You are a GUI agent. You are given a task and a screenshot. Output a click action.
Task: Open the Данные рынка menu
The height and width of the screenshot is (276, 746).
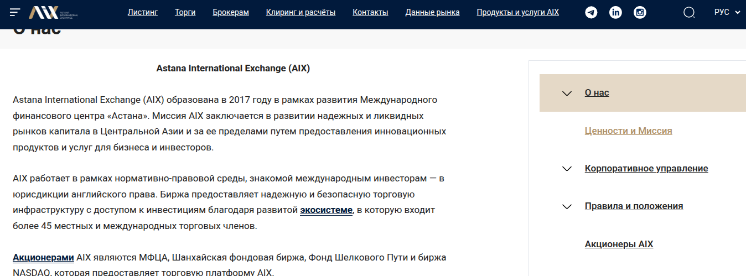pyautogui.click(x=432, y=12)
